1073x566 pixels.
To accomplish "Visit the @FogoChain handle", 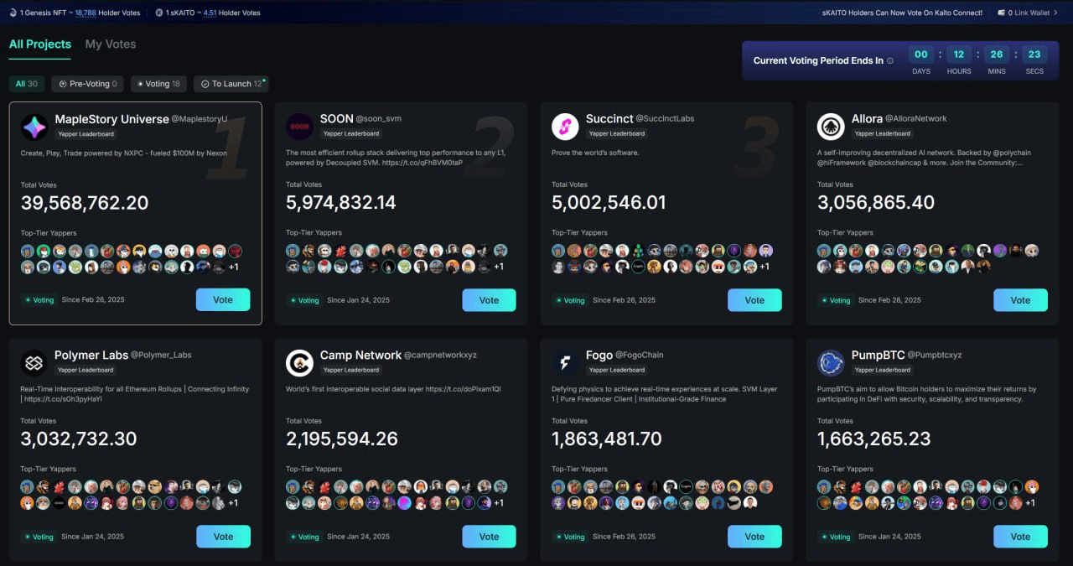I will (x=640, y=356).
